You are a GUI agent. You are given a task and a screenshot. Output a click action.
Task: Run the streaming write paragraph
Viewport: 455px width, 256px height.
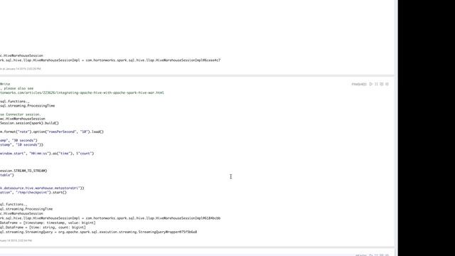371,84
